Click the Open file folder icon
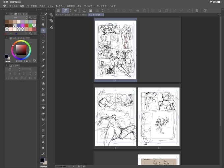This screenshot has height=168, width=224. tap(91, 11)
